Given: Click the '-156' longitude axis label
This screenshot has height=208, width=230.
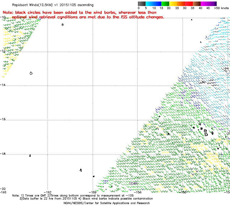Looking at the screenshot, I should point(138,192).
